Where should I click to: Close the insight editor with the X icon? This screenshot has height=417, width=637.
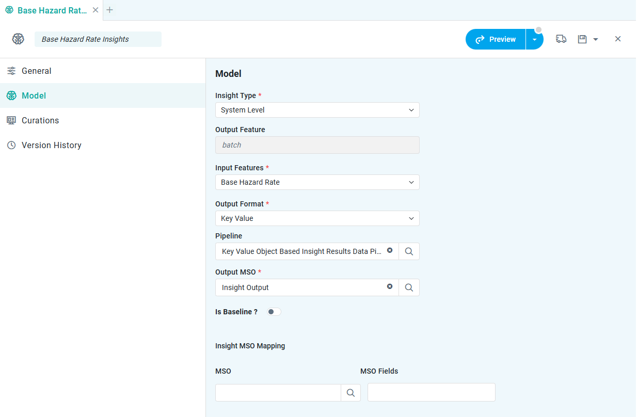pyautogui.click(x=618, y=39)
